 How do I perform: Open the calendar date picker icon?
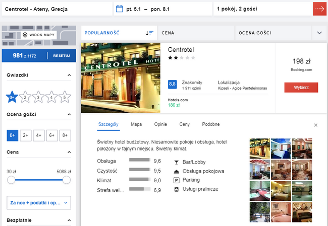click(x=120, y=9)
